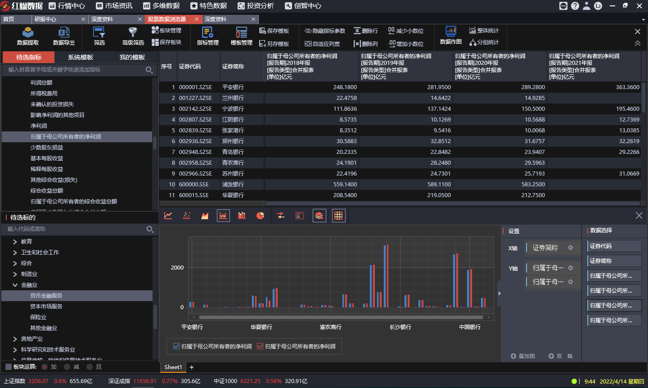Switch to the 系统模板 tab
The image size is (648, 388).
tap(80, 57)
